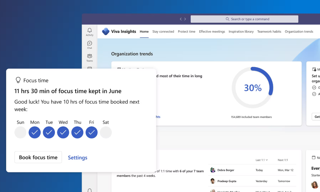This screenshot has height=192, width=320.
Task: Open the focus time Settings link
Action: tap(78, 158)
